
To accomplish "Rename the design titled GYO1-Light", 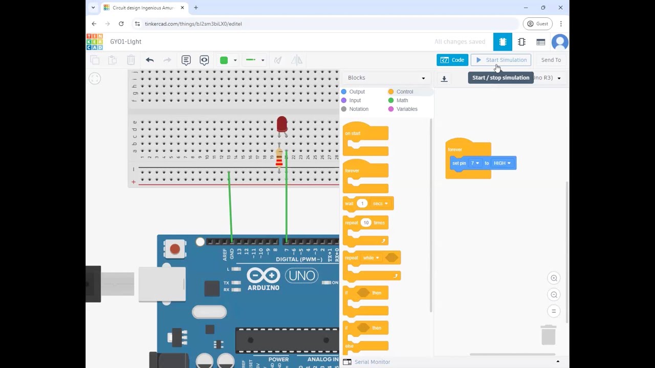I will tap(126, 42).
